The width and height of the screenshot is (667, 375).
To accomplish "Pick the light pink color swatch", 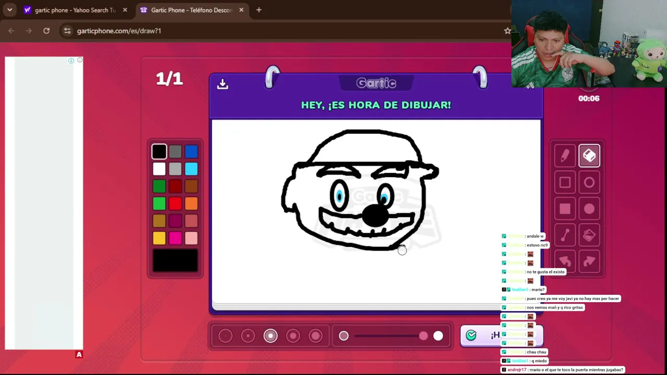I will click(191, 238).
